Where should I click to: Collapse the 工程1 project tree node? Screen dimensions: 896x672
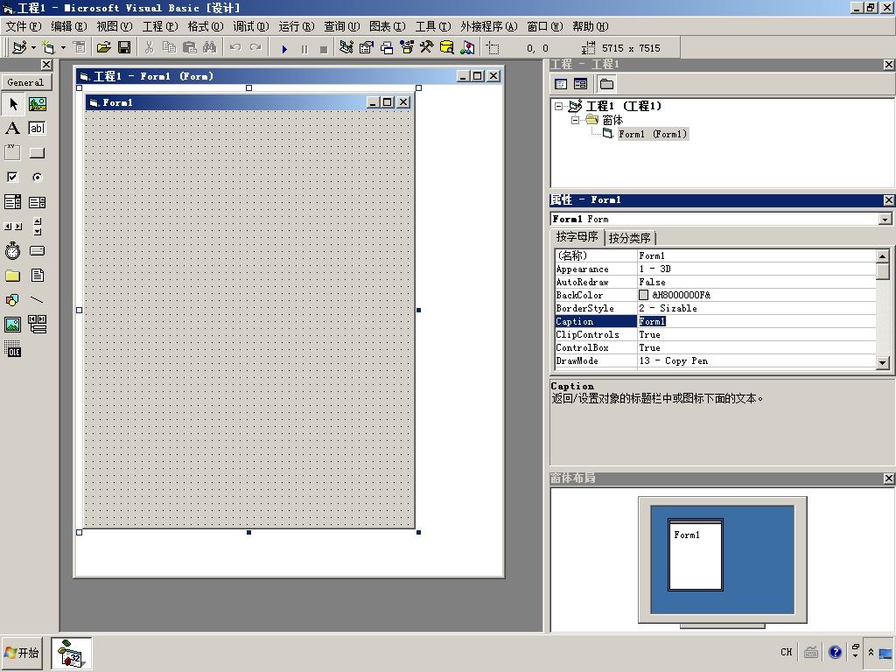(559, 106)
